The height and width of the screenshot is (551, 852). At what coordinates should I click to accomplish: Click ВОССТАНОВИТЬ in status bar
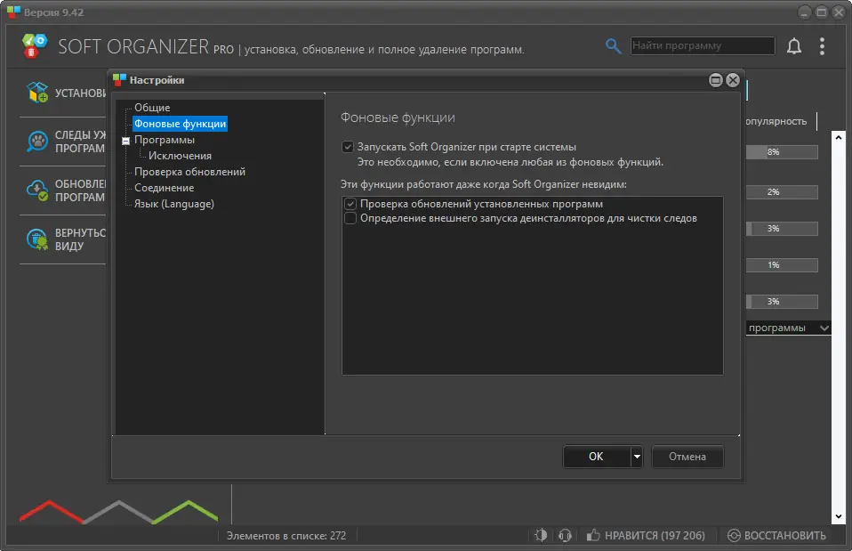[x=784, y=535]
